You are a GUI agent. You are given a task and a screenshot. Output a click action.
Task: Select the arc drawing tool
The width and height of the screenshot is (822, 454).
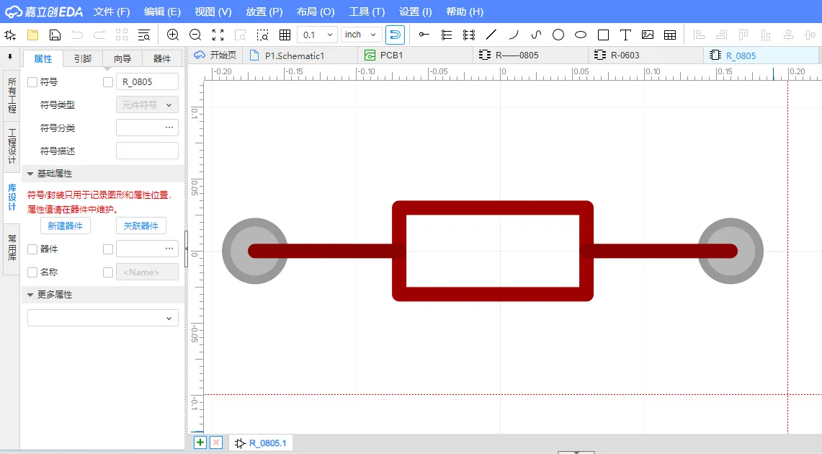[x=513, y=35]
